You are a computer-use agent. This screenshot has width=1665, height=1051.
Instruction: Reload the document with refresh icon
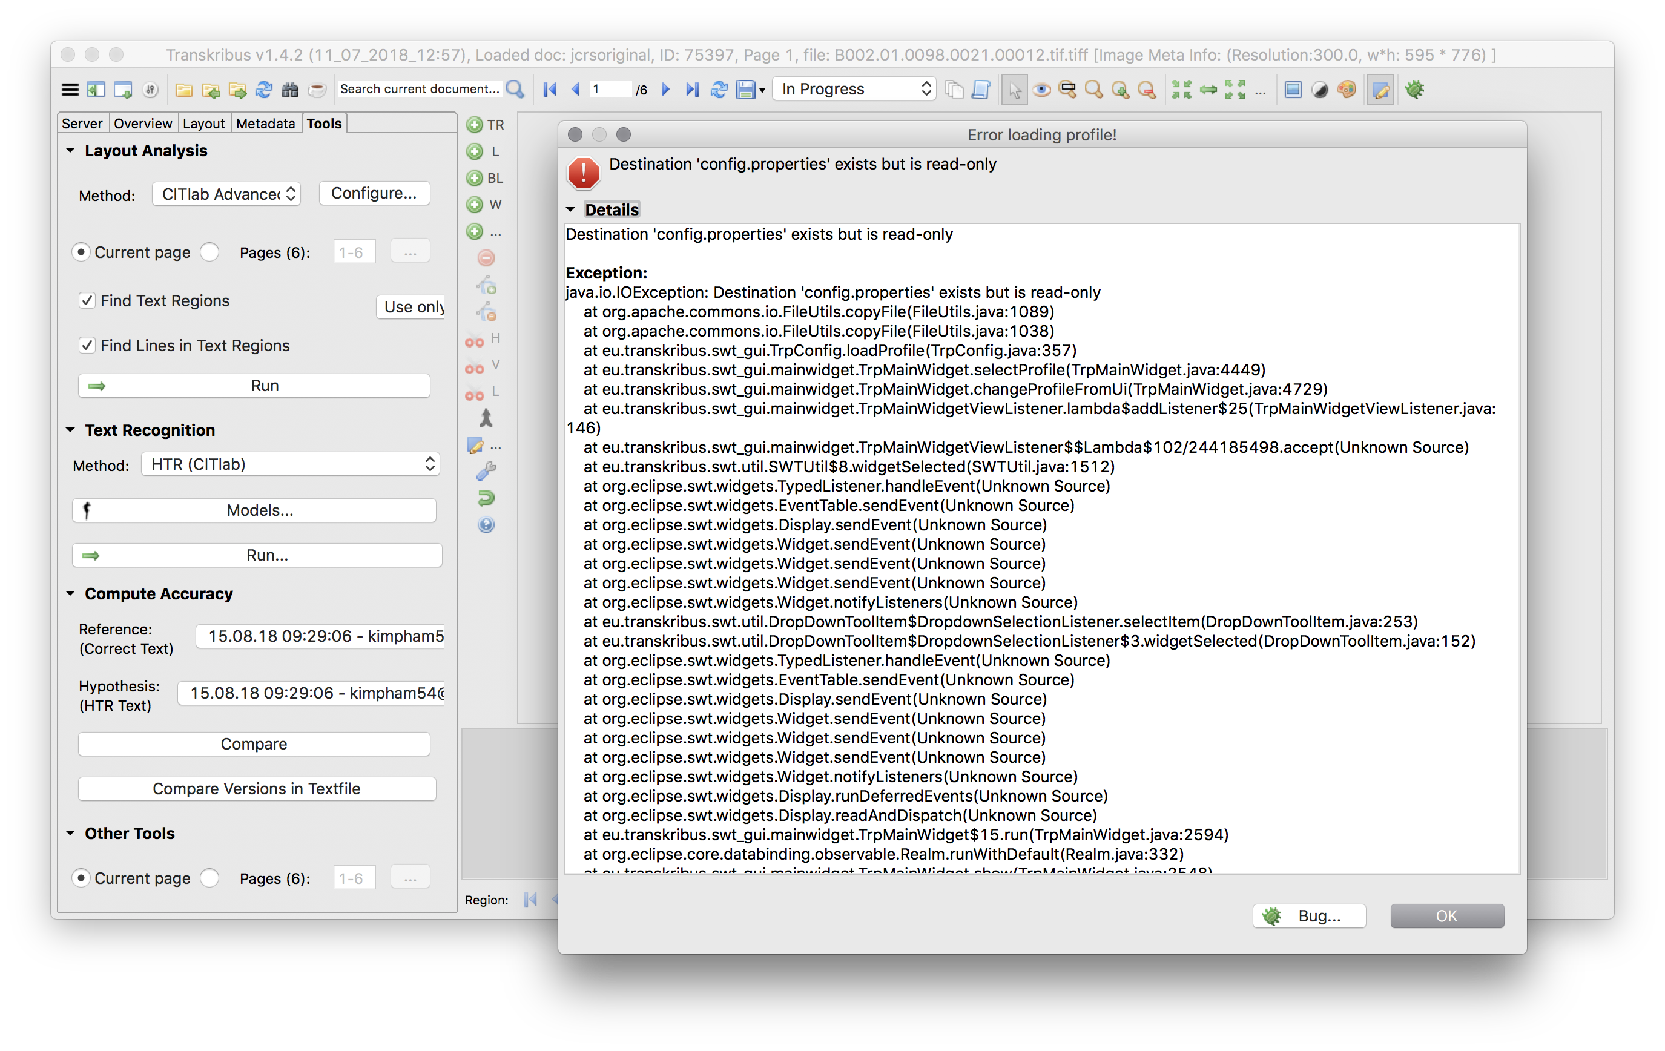[x=263, y=89]
